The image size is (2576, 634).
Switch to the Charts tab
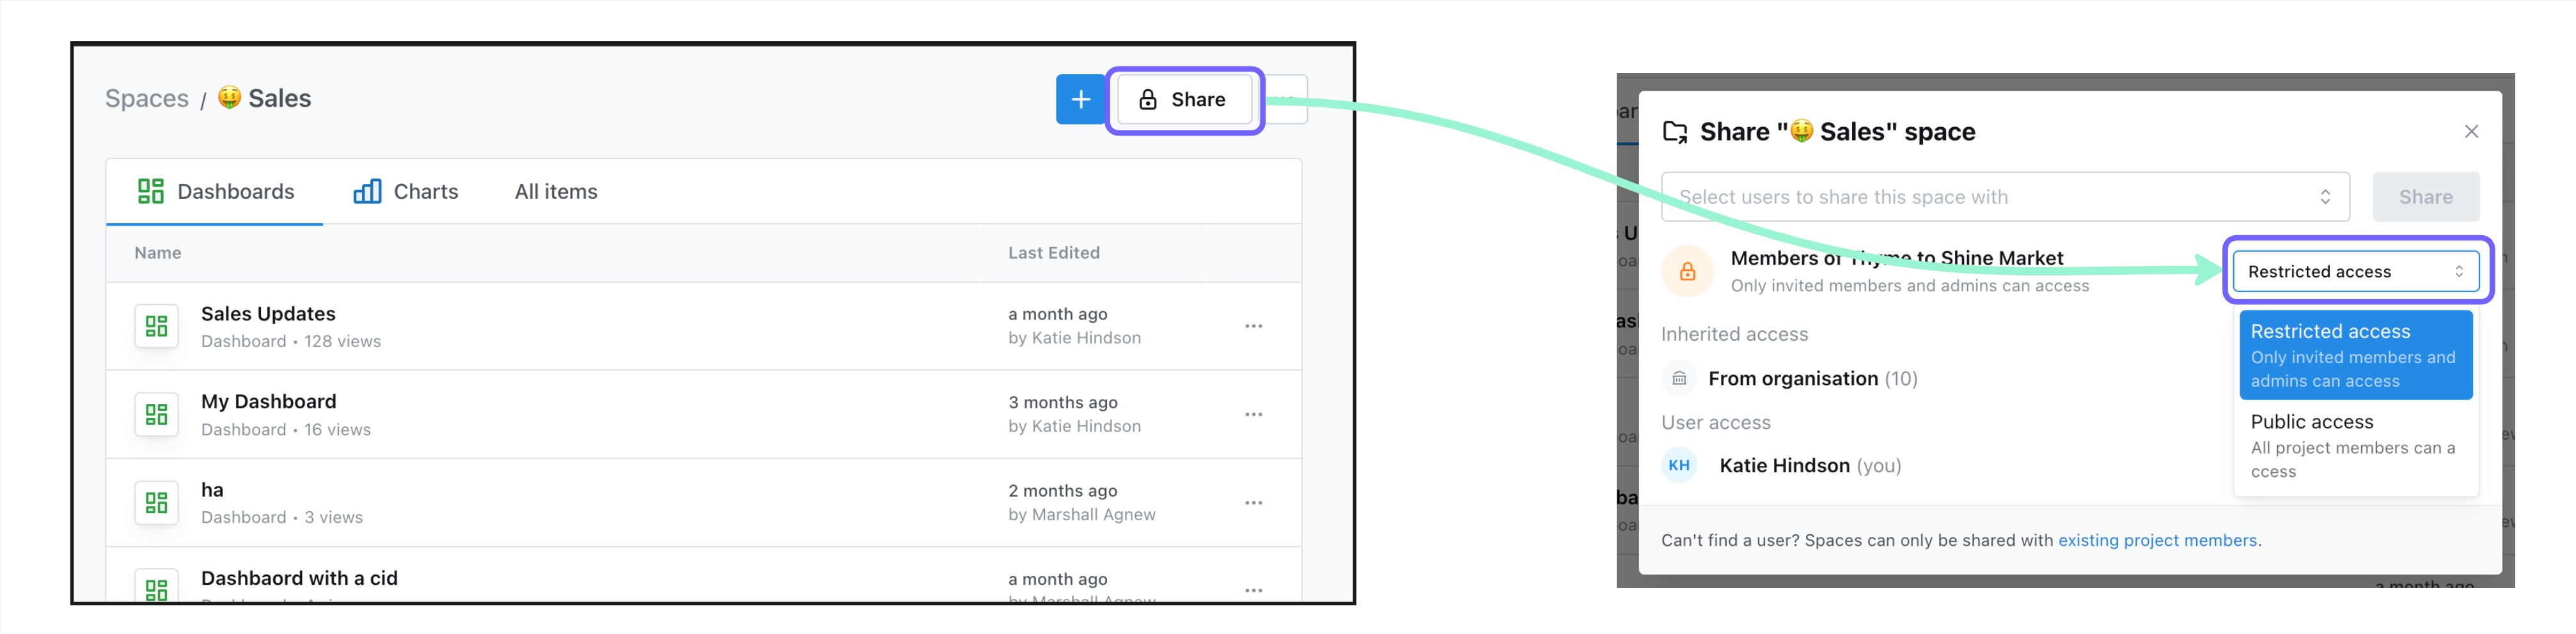coord(405,191)
